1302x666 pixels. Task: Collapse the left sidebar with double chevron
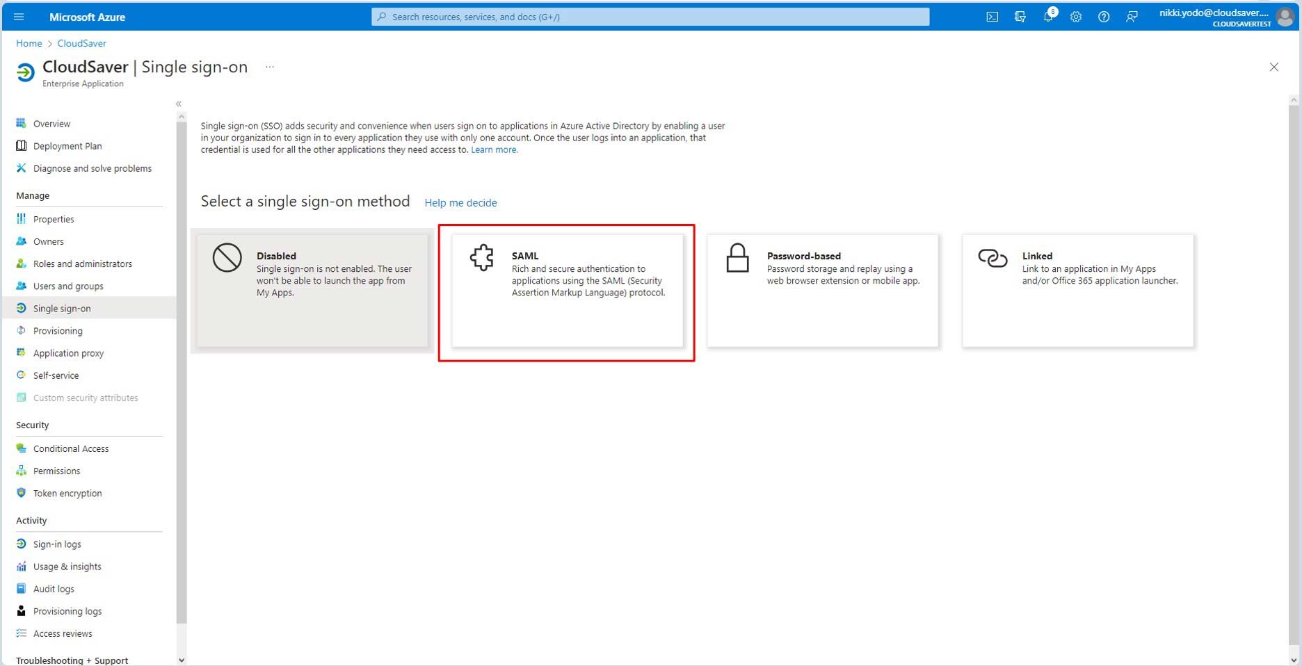click(x=179, y=104)
